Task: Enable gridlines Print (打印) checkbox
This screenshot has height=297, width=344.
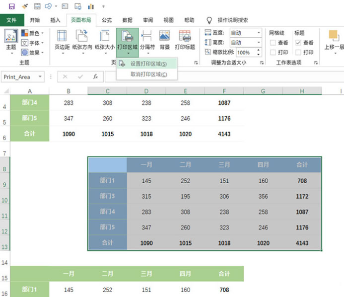Action: pos(273,52)
